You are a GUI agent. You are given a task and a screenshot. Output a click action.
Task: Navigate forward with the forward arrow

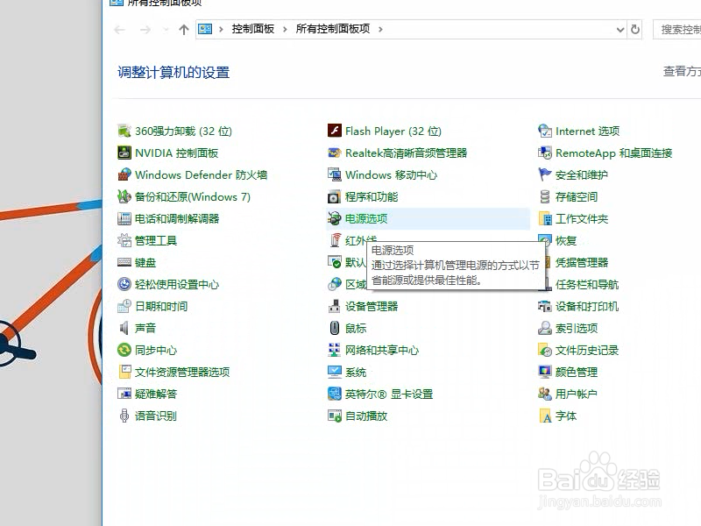(x=145, y=30)
